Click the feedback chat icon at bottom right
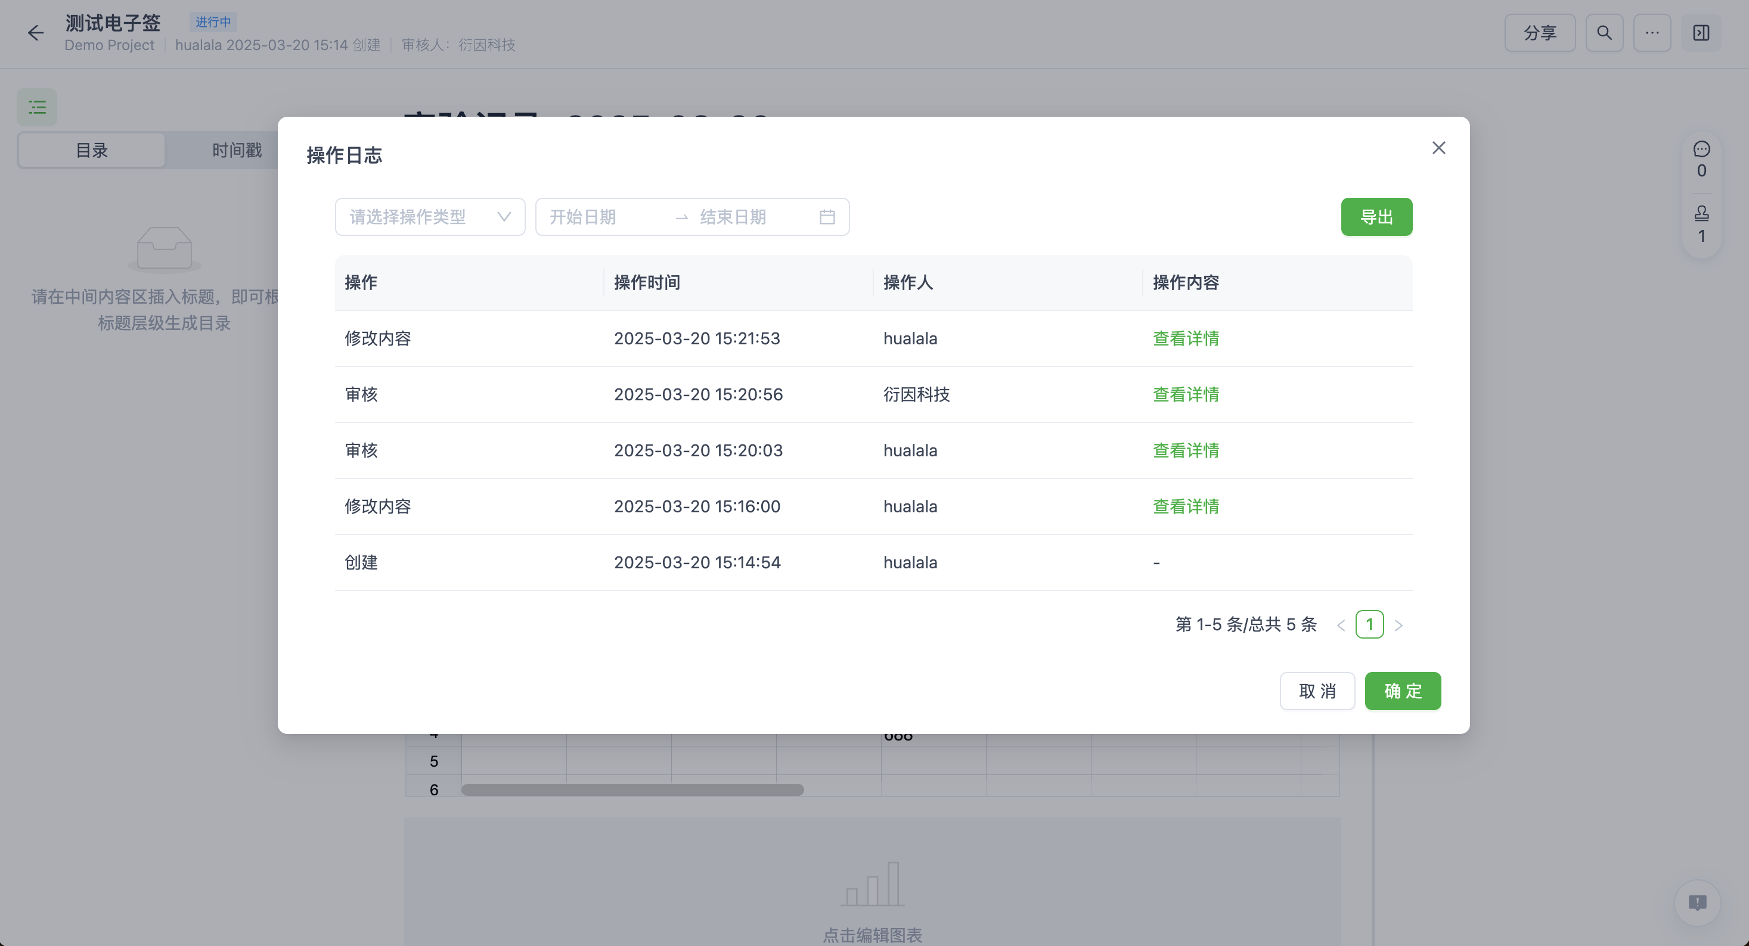Viewport: 1749px width, 946px height. pos(1697,902)
